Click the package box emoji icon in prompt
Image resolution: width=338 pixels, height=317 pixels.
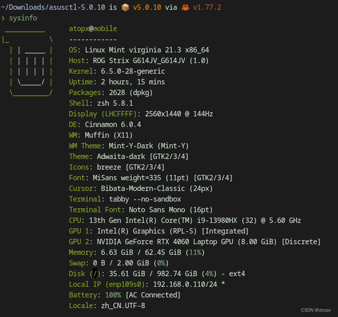click(125, 8)
